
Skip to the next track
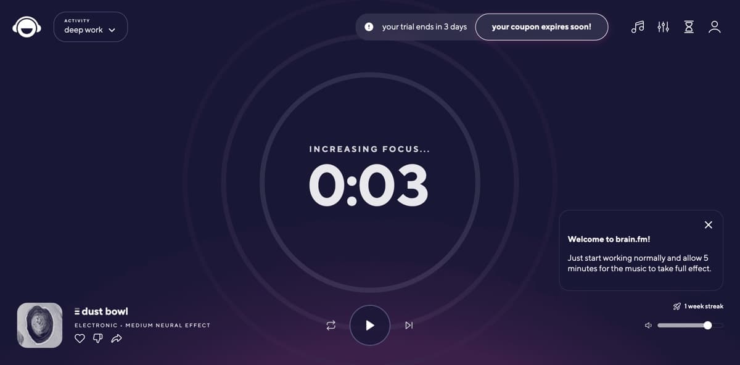(x=409, y=326)
